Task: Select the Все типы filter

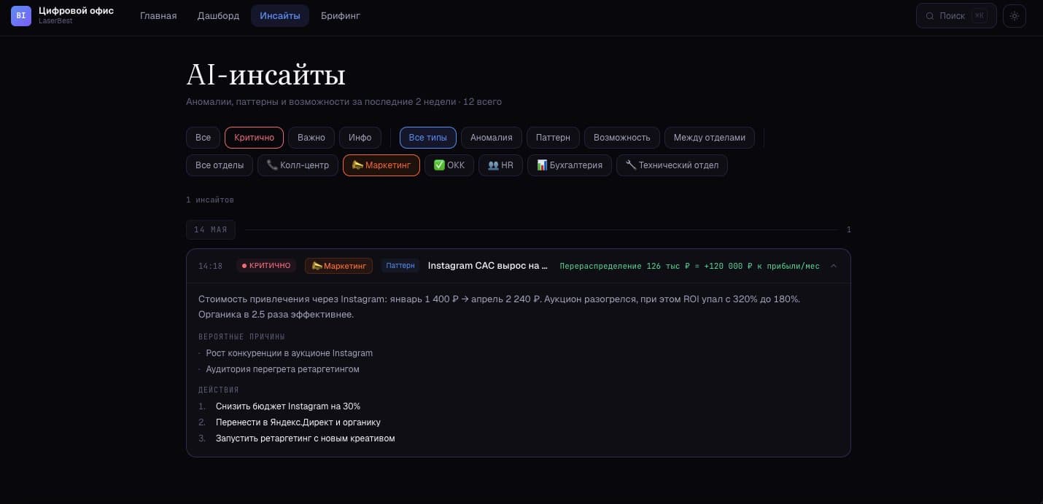Action: coord(428,138)
